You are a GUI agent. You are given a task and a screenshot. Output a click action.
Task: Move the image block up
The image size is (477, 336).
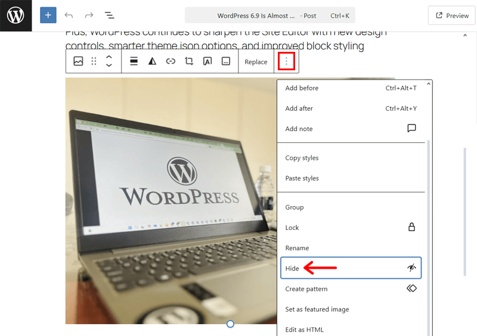109,57
